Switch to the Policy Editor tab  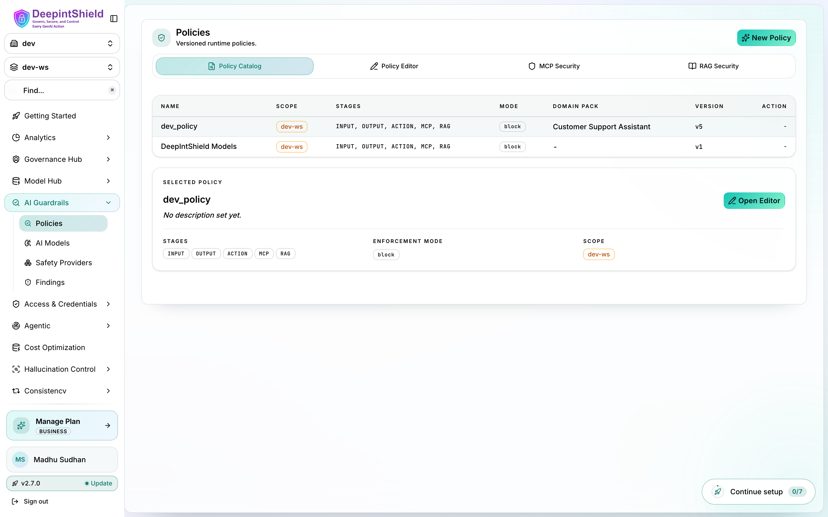tap(394, 66)
